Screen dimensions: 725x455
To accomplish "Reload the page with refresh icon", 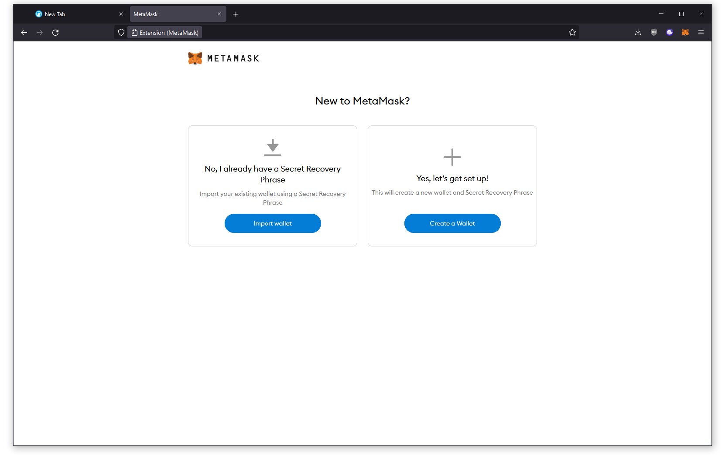I will point(55,33).
